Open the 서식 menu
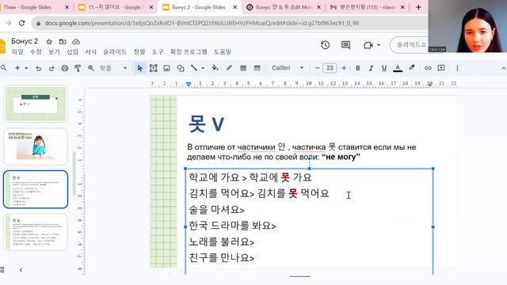This screenshot has width=507, height=285. 91,51
